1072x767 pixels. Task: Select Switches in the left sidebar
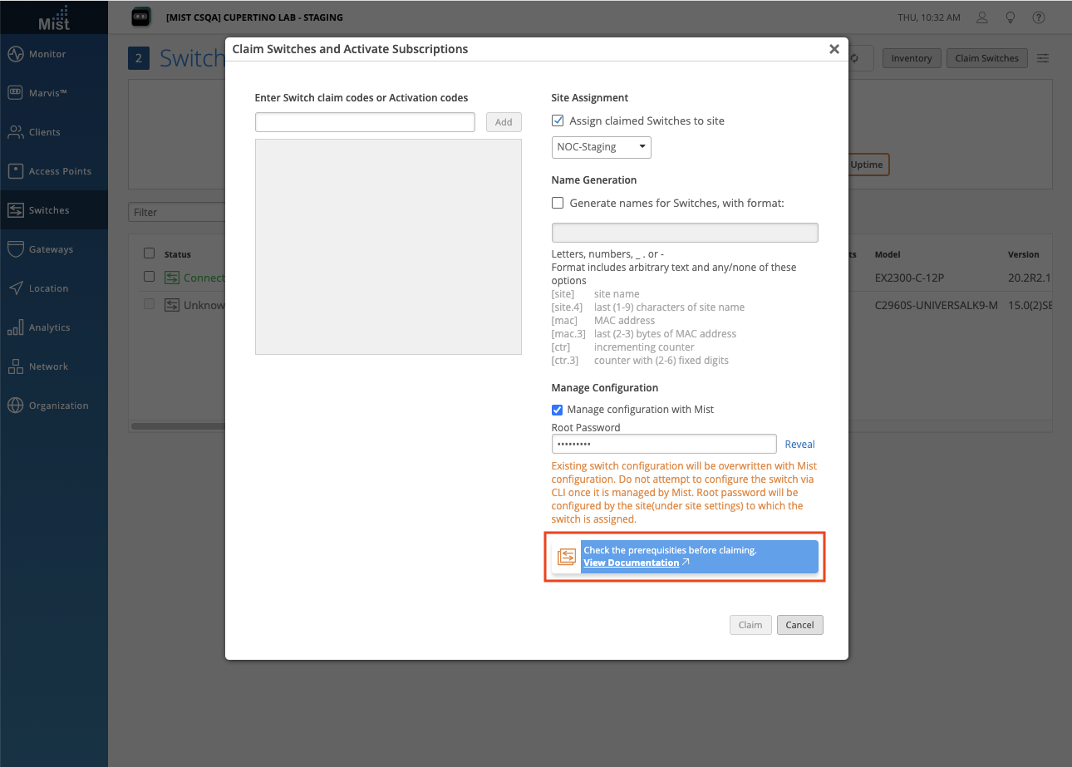click(x=54, y=210)
